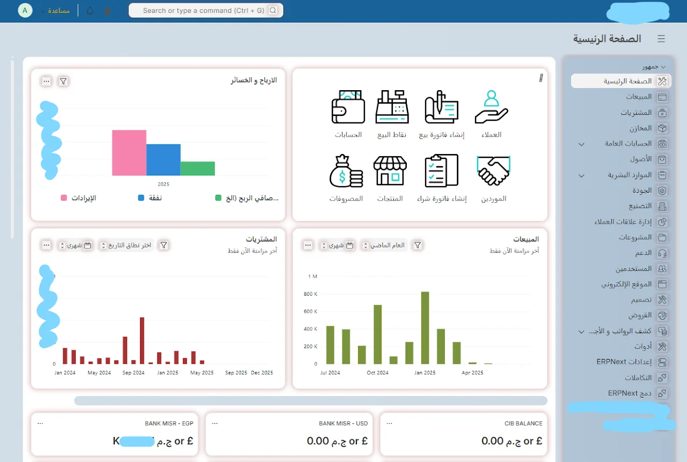Click the filter button on المشتريات chart
Image resolution: width=687 pixels, height=462 pixels.
164,245
